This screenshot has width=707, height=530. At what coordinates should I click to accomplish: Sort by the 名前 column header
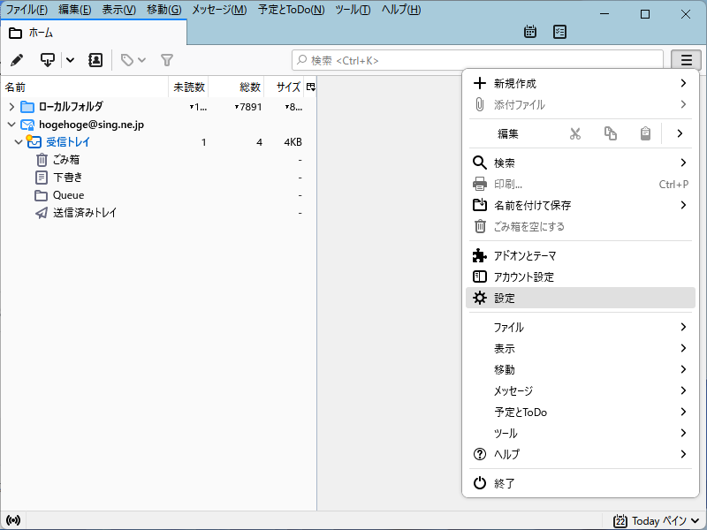pos(85,87)
